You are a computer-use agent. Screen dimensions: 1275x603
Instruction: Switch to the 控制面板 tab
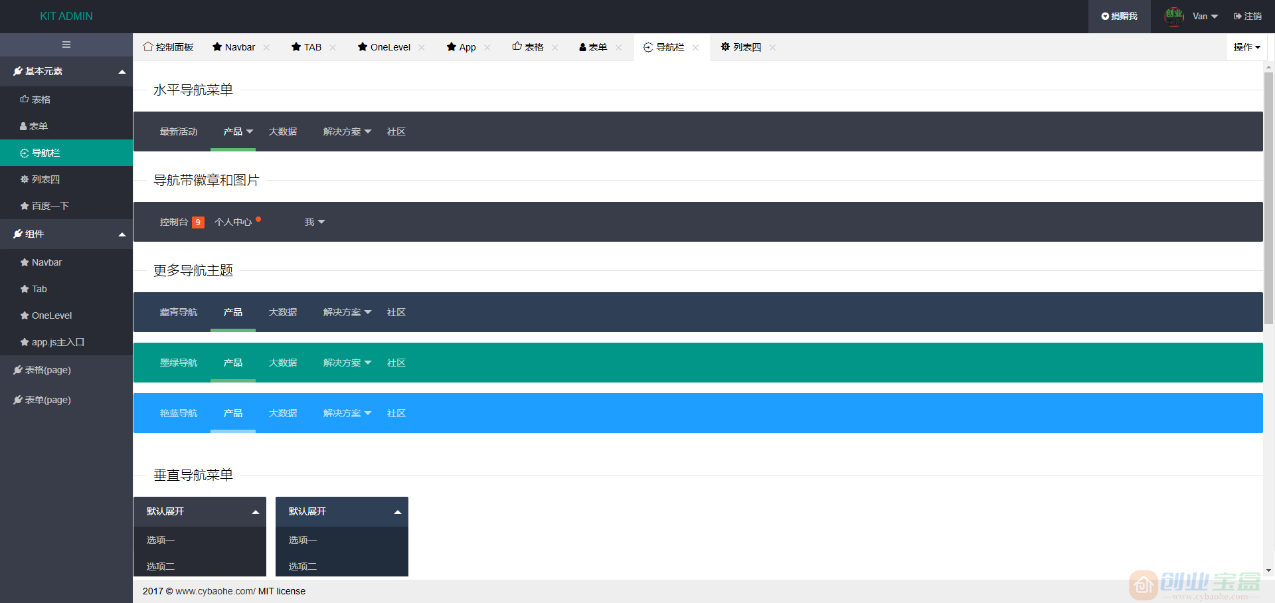click(168, 47)
